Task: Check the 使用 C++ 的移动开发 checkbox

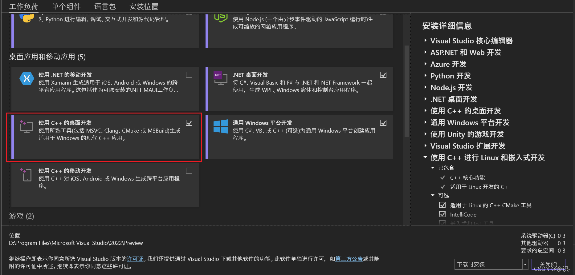Action: click(x=189, y=171)
